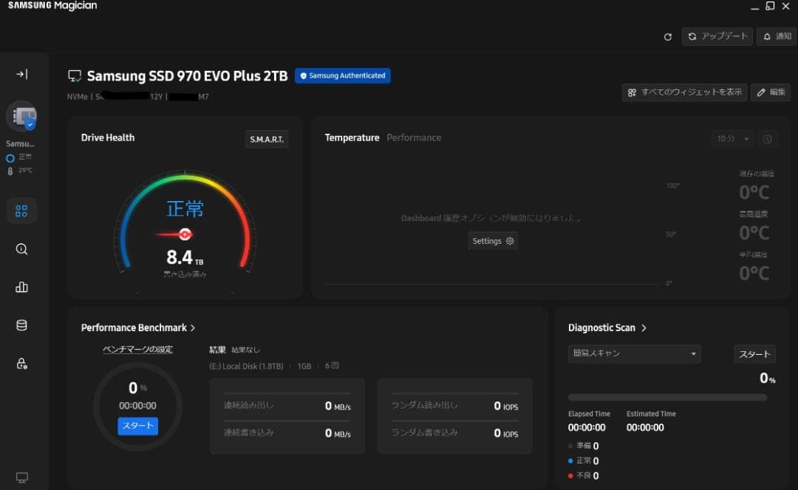The height and width of the screenshot is (490, 798).
Task: Open the 簡易スキャン scan type dropdown
Action: 634,353
